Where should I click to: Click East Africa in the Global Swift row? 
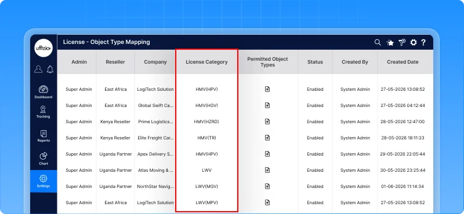115,105
